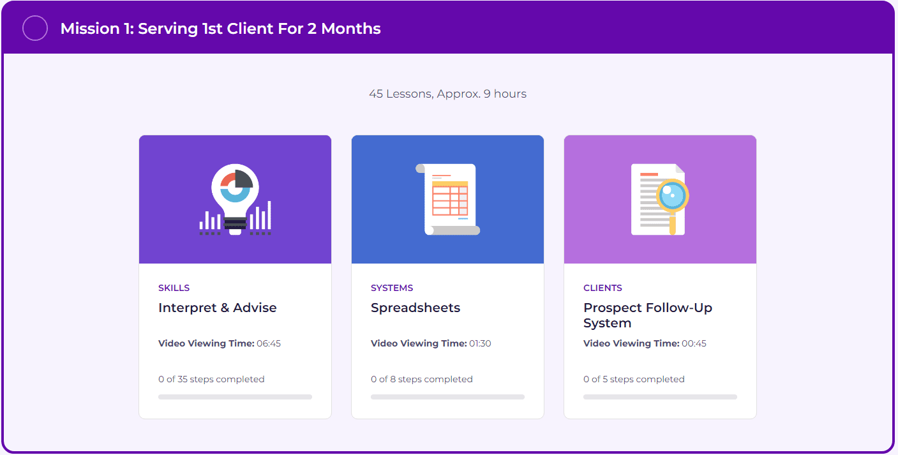This screenshot has width=898, height=455.
Task: Toggle the Mission 1 completion circle
Action: (x=35, y=28)
